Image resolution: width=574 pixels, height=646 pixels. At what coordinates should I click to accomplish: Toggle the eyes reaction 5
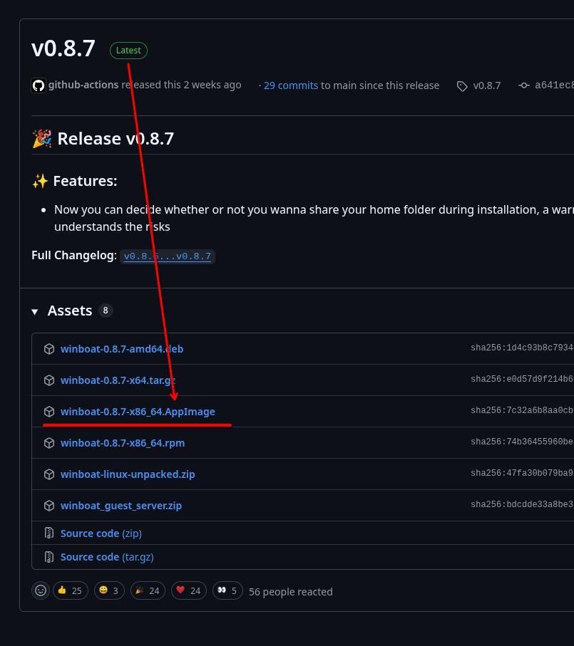coord(227,590)
